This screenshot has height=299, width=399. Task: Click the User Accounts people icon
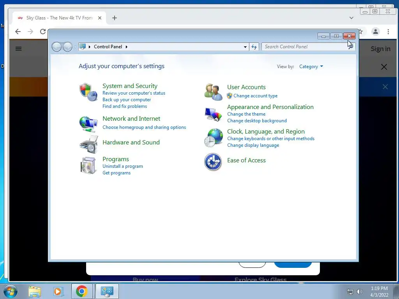click(213, 92)
